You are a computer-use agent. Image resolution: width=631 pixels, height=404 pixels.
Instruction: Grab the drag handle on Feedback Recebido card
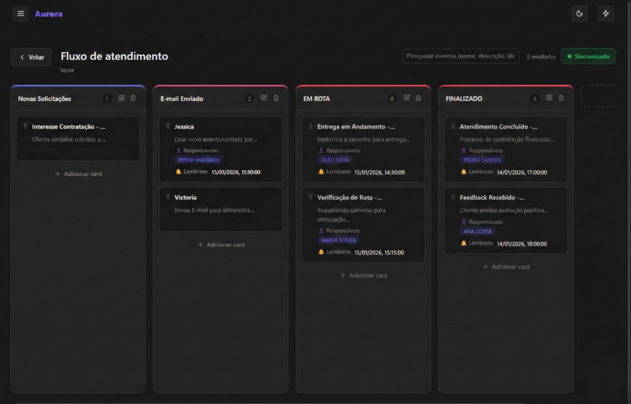pyautogui.click(x=453, y=197)
